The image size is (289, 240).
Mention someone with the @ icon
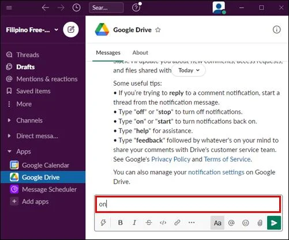point(231,223)
